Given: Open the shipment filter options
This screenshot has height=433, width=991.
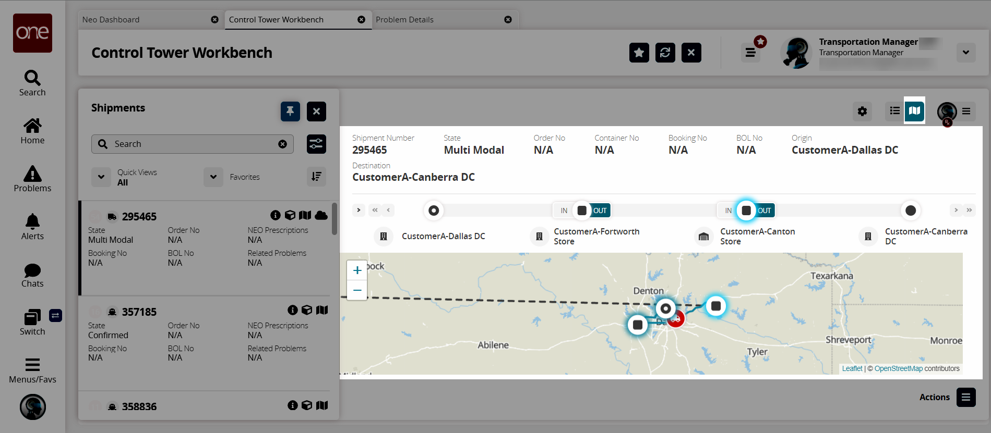Looking at the screenshot, I should [x=316, y=144].
